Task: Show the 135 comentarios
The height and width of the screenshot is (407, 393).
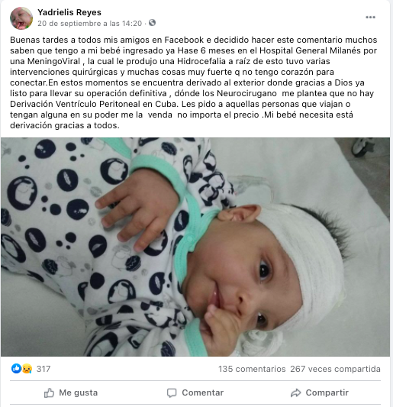Action: pyautogui.click(x=252, y=369)
